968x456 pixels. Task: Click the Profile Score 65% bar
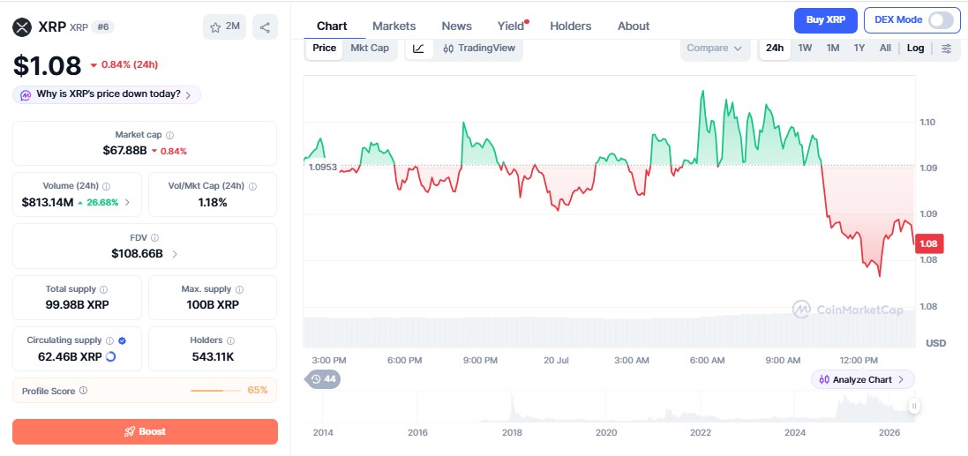(216, 391)
